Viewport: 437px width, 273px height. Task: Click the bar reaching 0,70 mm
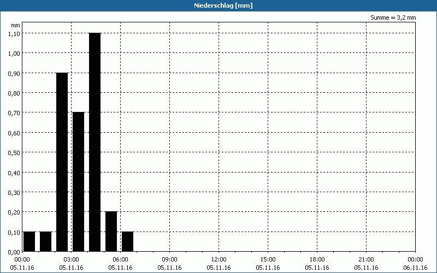(78, 182)
